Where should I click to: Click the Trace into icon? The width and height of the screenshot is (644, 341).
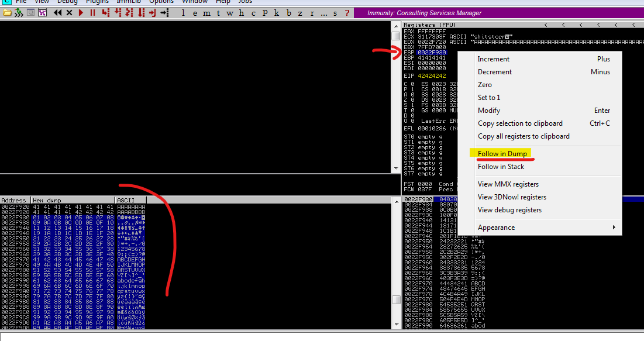click(x=129, y=13)
